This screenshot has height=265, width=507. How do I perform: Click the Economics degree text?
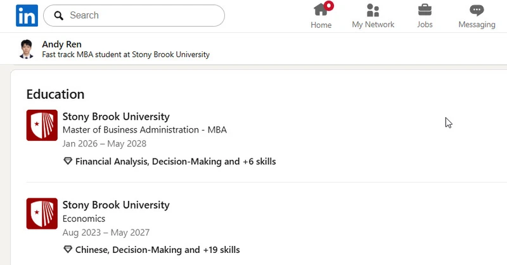coord(84,219)
